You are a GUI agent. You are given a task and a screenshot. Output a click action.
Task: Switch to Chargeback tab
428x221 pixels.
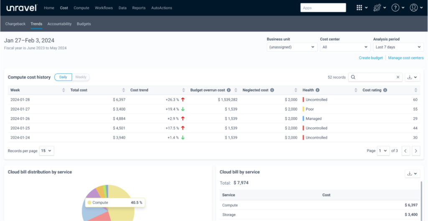pos(15,24)
